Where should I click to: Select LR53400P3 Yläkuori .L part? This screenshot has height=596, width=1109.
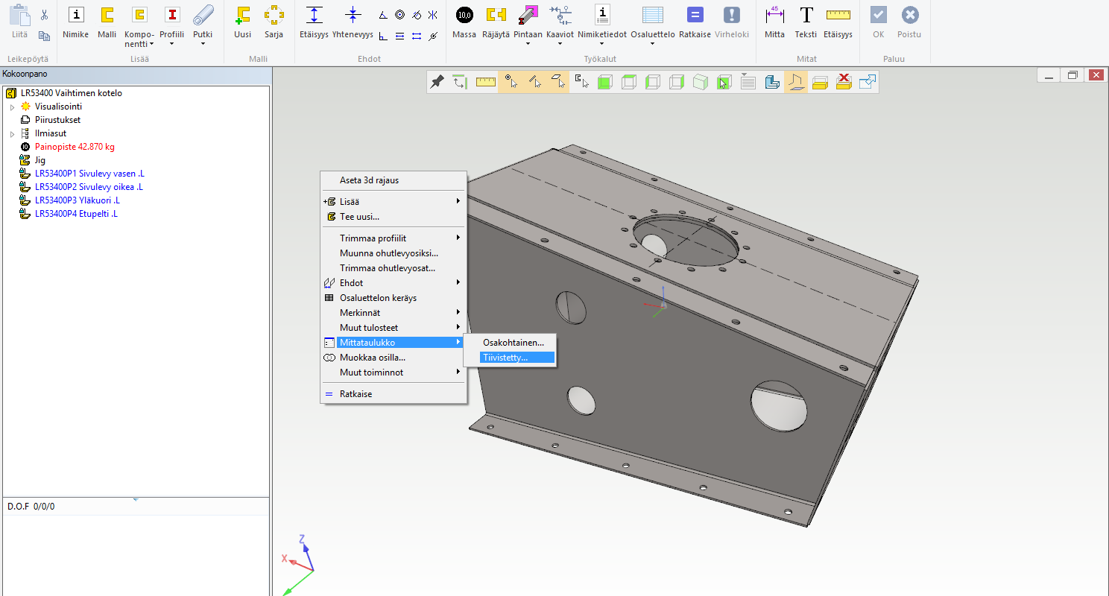point(77,200)
